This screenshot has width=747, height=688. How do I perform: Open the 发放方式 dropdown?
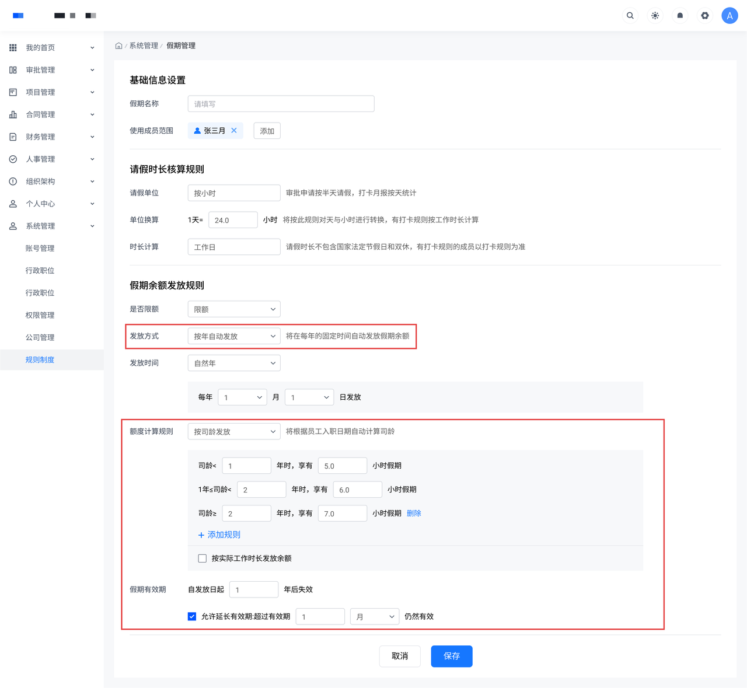[234, 336]
